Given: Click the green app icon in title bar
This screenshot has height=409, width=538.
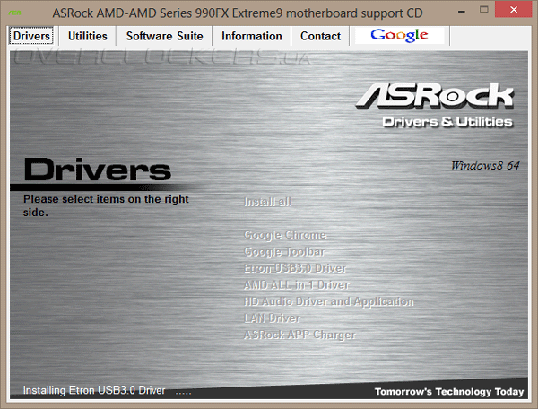Looking at the screenshot, I should (x=14, y=13).
